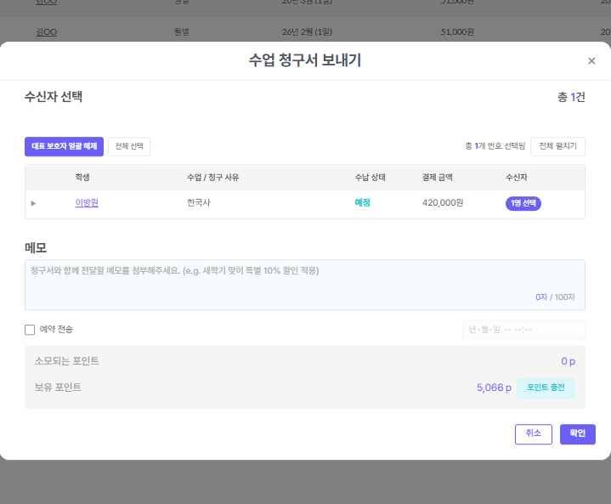Select the 한국사 class cell
This screenshot has width=611, height=504.
pos(200,203)
